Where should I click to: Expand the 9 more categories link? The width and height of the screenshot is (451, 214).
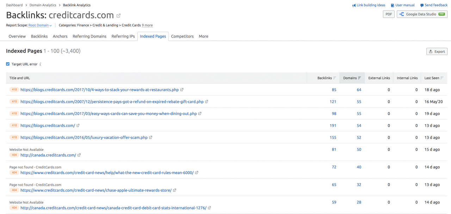(147, 25)
